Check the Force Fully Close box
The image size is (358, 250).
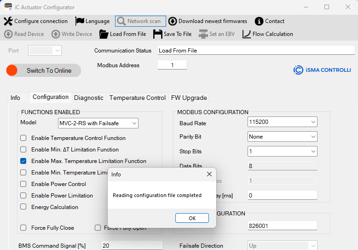23,227
